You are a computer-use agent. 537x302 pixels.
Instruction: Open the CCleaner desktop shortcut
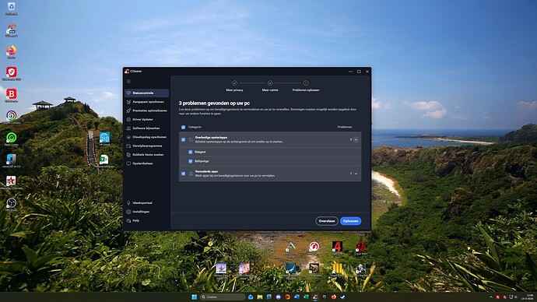click(12, 30)
